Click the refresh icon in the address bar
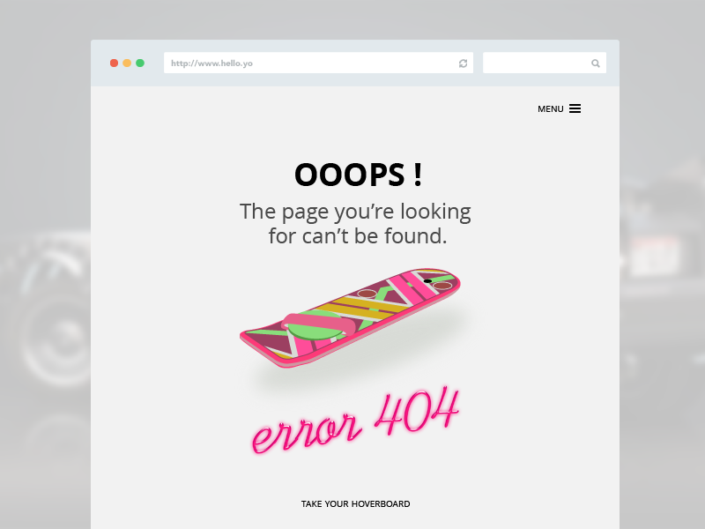The image size is (705, 529). point(464,63)
